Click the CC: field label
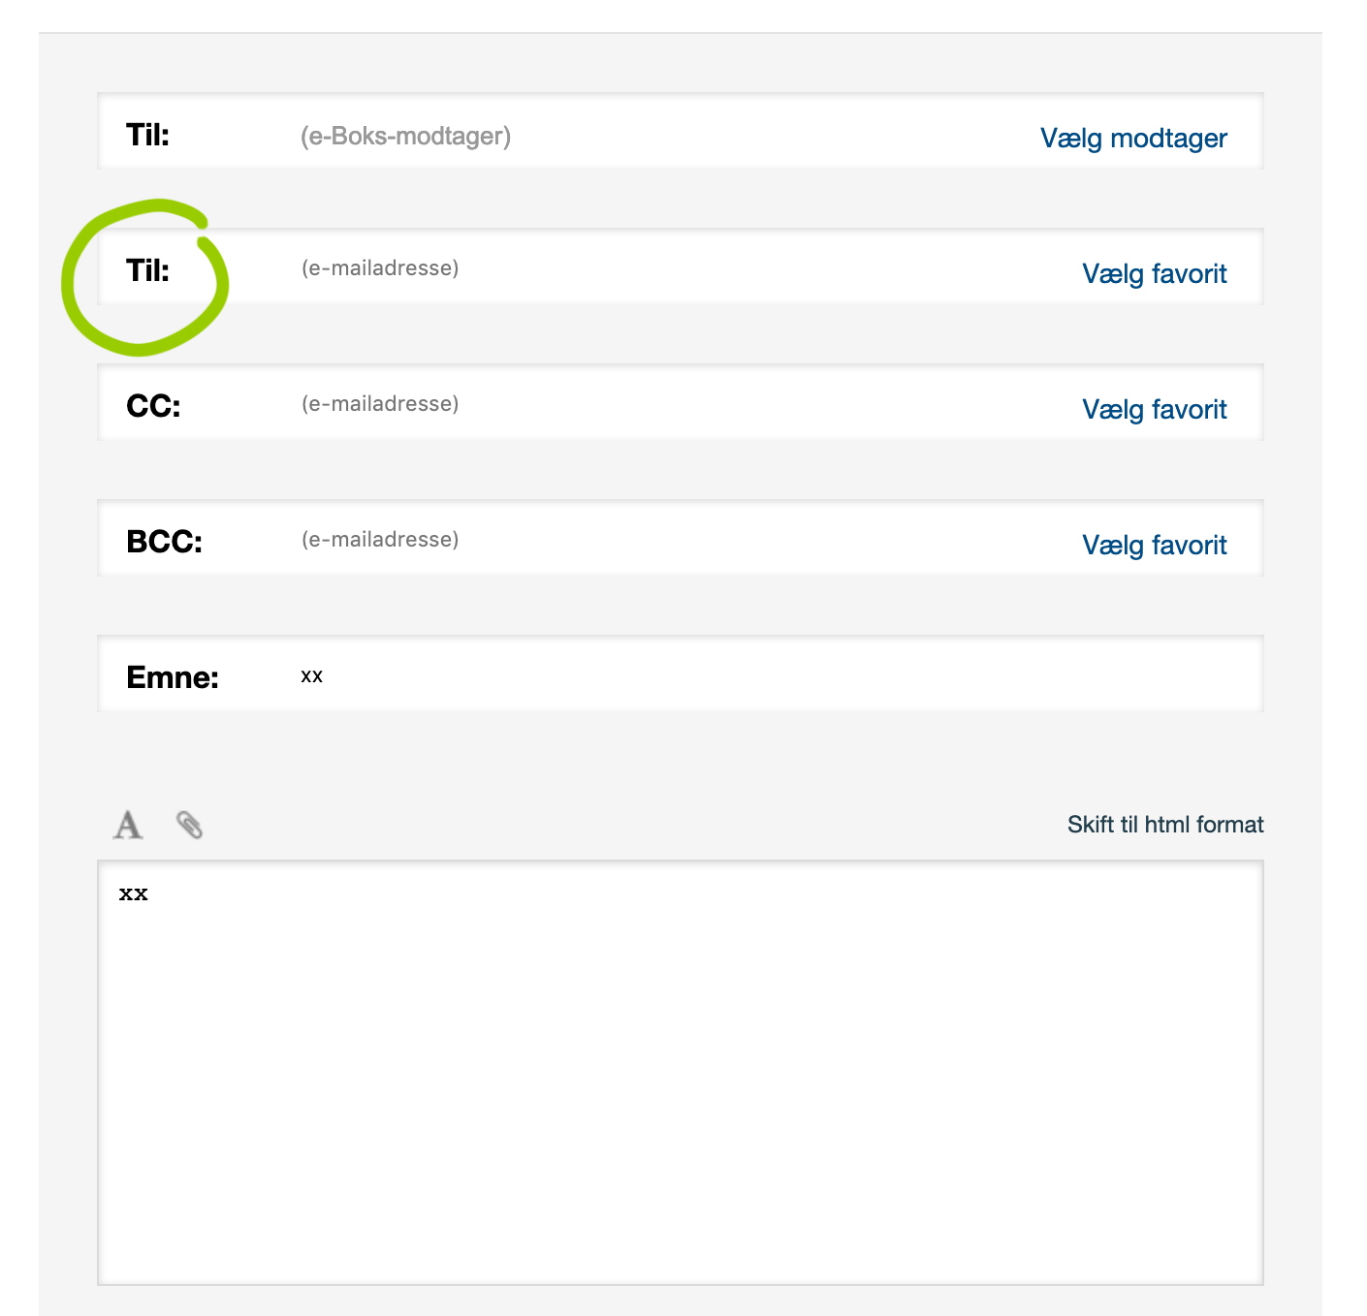Viewport: 1367px width, 1316px height. (x=153, y=406)
